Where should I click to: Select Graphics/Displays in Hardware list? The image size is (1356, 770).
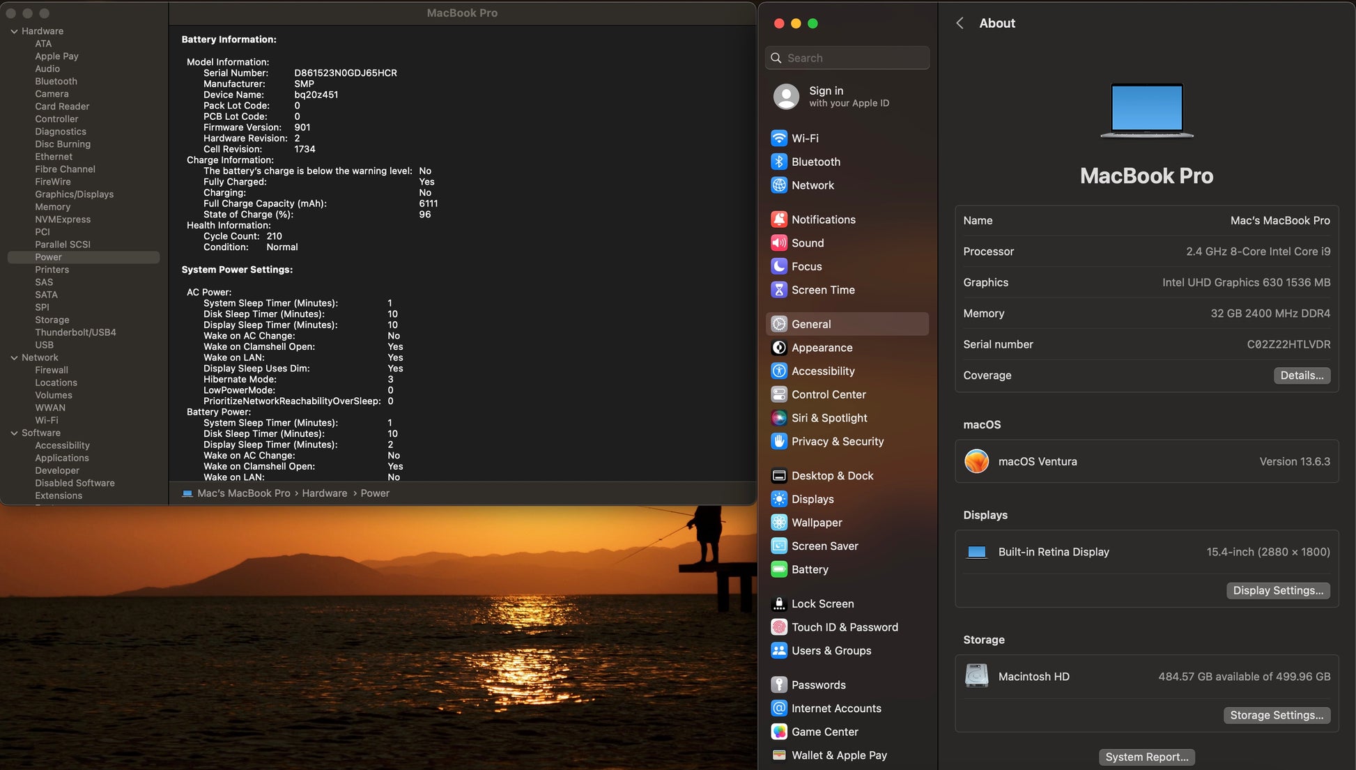tap(74, 194)
